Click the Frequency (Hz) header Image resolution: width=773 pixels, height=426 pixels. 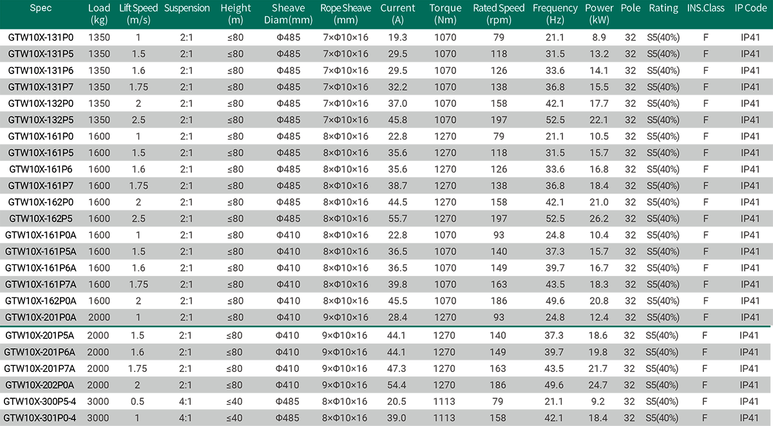click(x=555, y=14)
